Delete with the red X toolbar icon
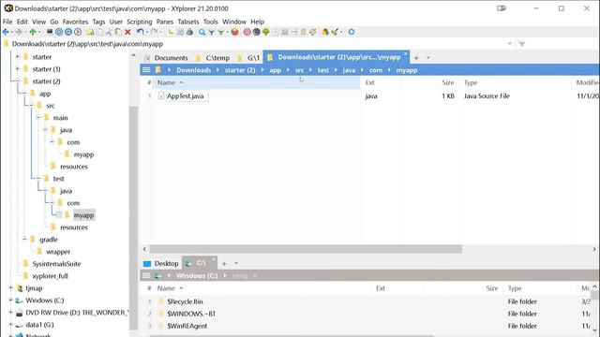This screenshot has height=337, width=600. tap(127, 32)
